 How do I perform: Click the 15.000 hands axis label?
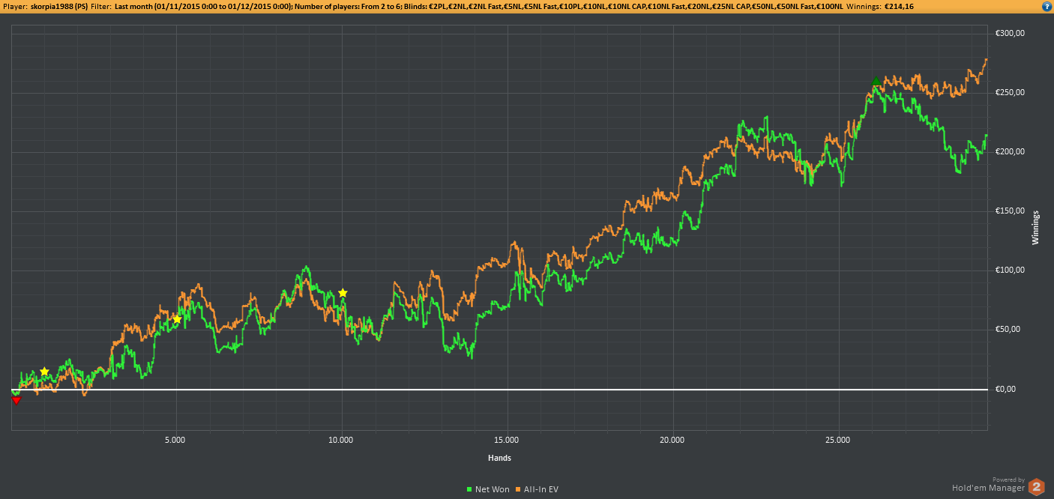click(507, 440)
